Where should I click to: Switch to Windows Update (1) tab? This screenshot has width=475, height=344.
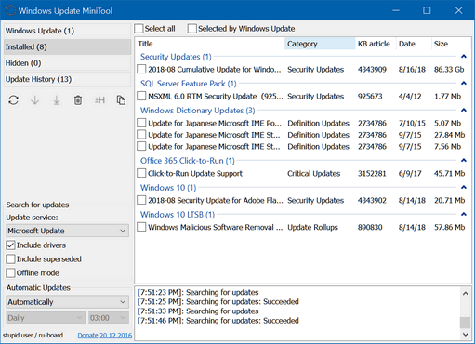(67, 31)
